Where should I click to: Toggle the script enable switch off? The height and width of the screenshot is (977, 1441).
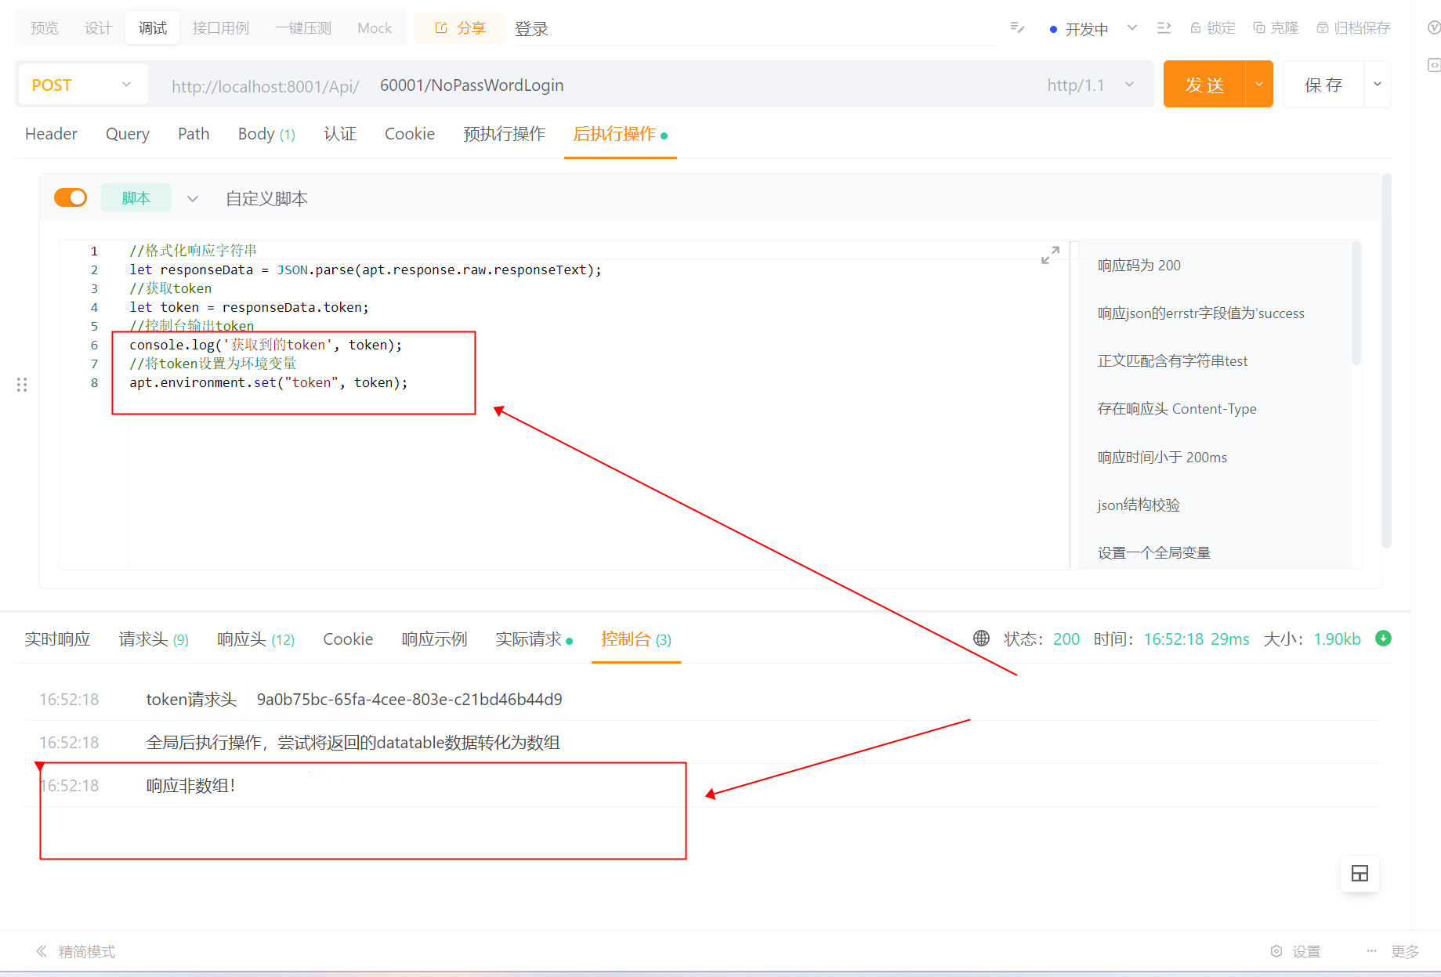pos(71,197)
